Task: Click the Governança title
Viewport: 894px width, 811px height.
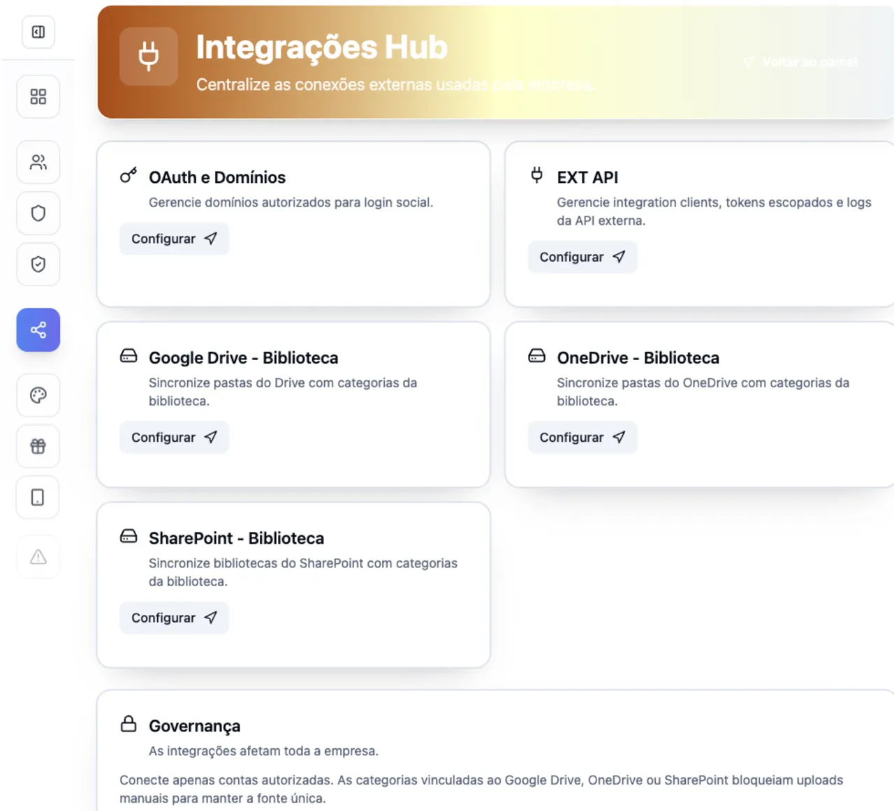Action: [195, 726]
